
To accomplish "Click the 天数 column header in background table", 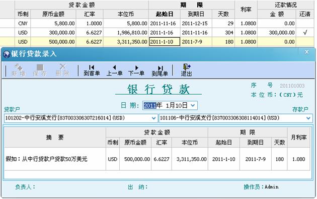I will [223, 14].
